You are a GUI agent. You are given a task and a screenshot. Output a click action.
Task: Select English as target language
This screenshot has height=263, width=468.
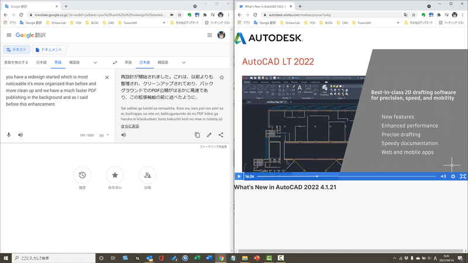coord(128,63)
